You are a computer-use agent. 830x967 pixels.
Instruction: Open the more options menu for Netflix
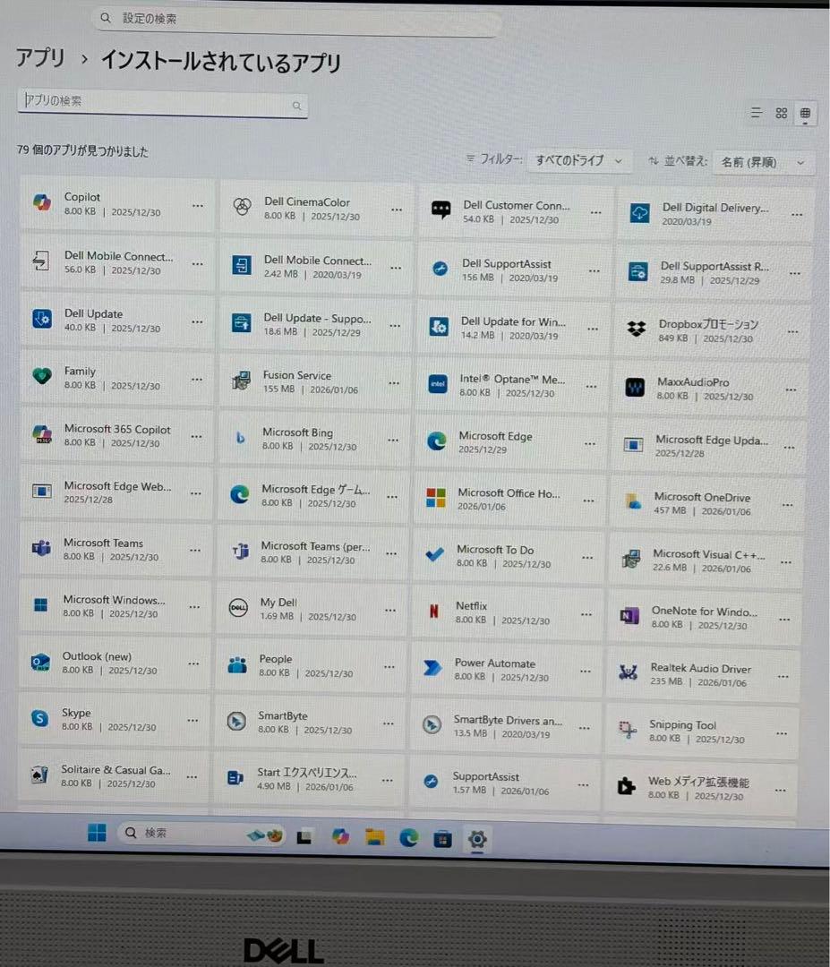[586, 613]
